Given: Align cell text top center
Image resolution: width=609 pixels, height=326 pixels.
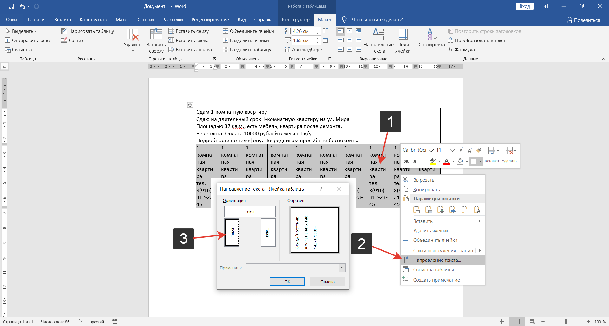Looking at the screenshot, I should point(350,31).
